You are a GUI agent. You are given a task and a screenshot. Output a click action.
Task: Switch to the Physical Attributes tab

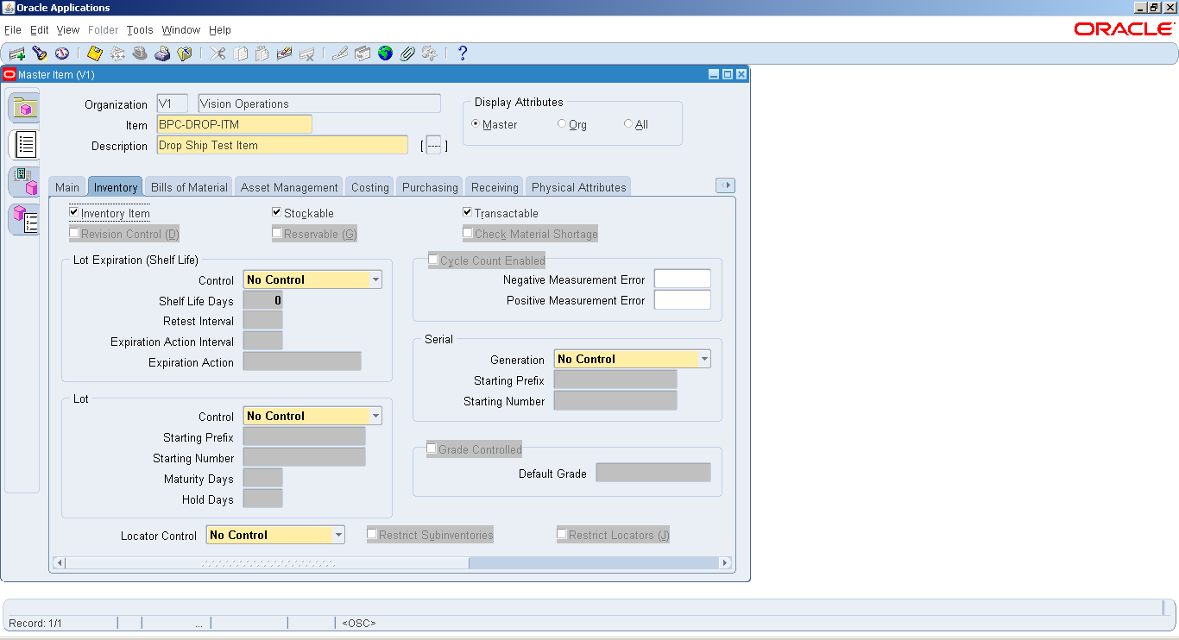click(578, 187)
